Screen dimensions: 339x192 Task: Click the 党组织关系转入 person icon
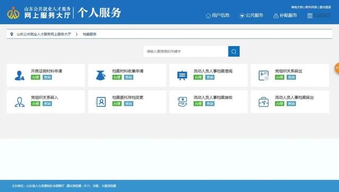20,102
